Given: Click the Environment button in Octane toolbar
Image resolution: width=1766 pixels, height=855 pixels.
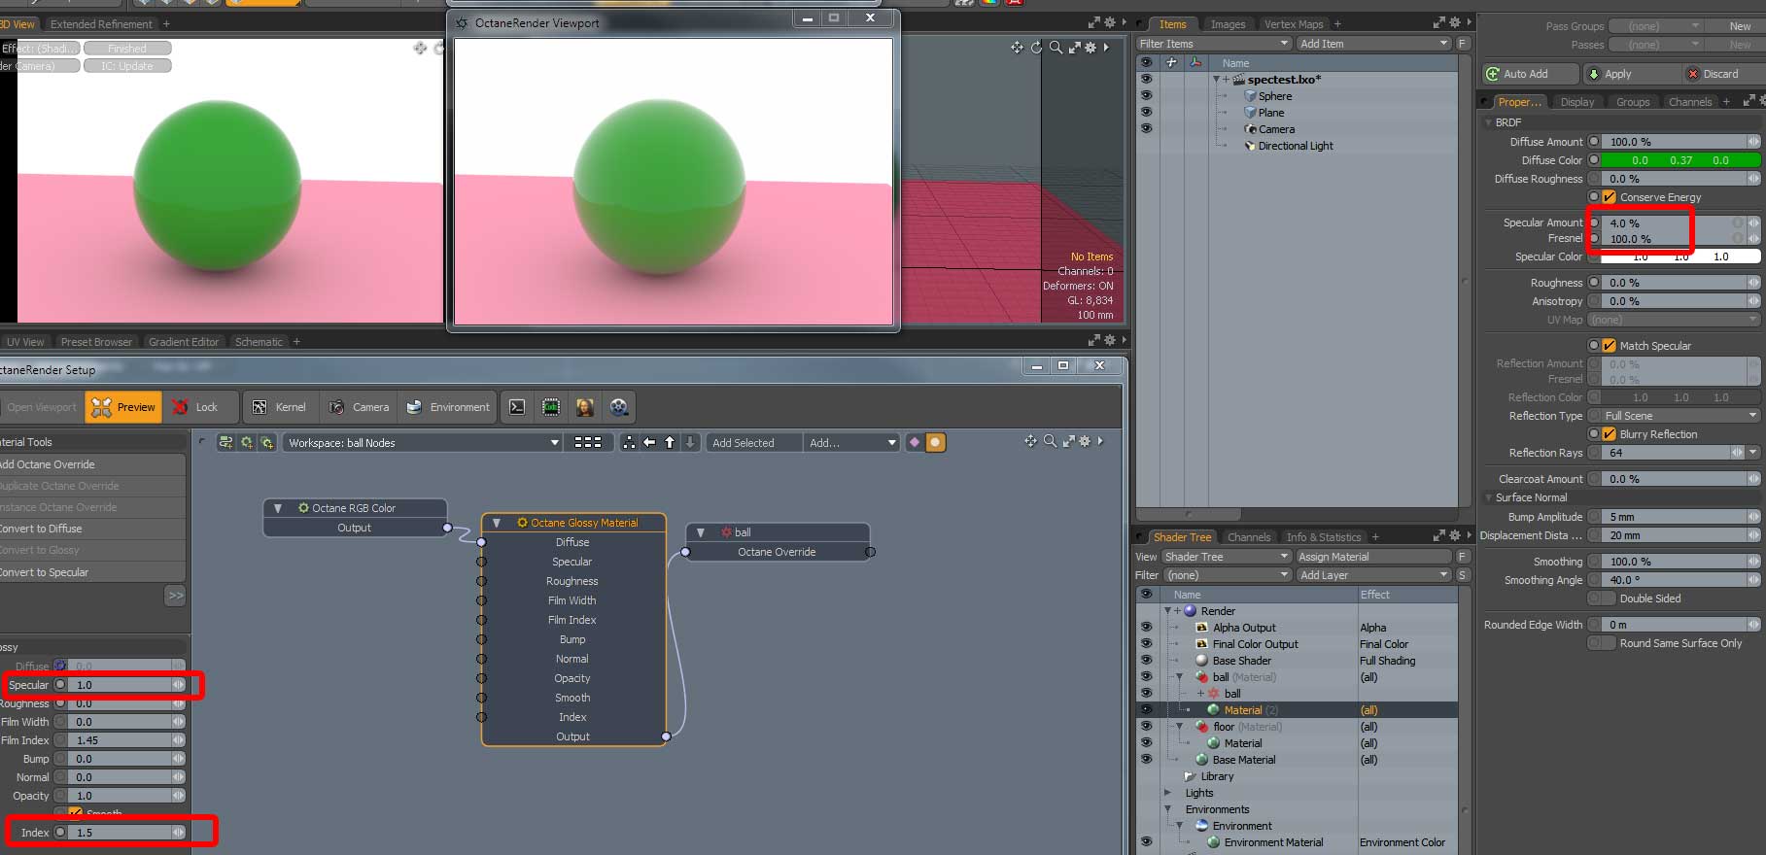Looking at the screenshot, I should [x=448, y=407].
